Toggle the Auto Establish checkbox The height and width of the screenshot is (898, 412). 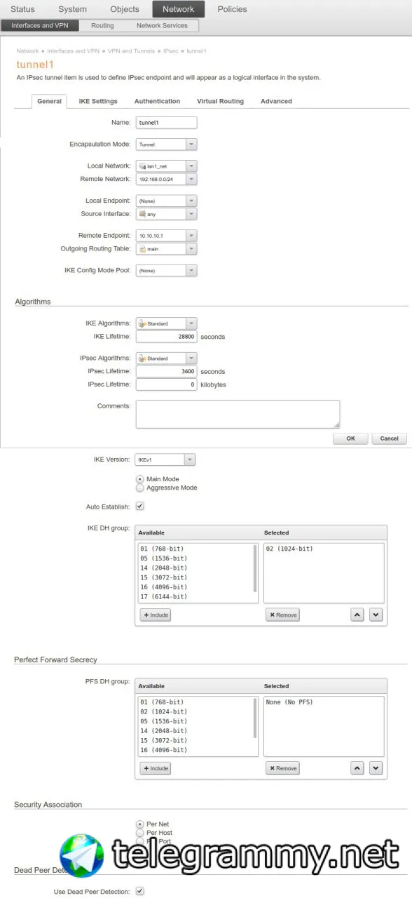[x=140, y=506]
